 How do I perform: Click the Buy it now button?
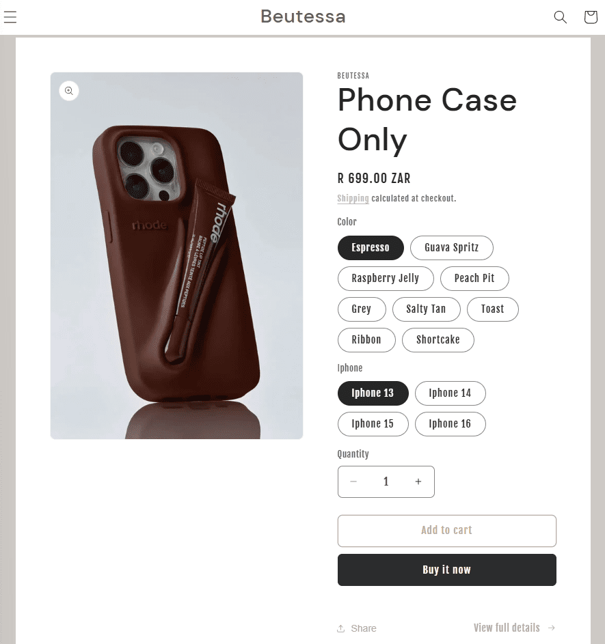point(447,570)
